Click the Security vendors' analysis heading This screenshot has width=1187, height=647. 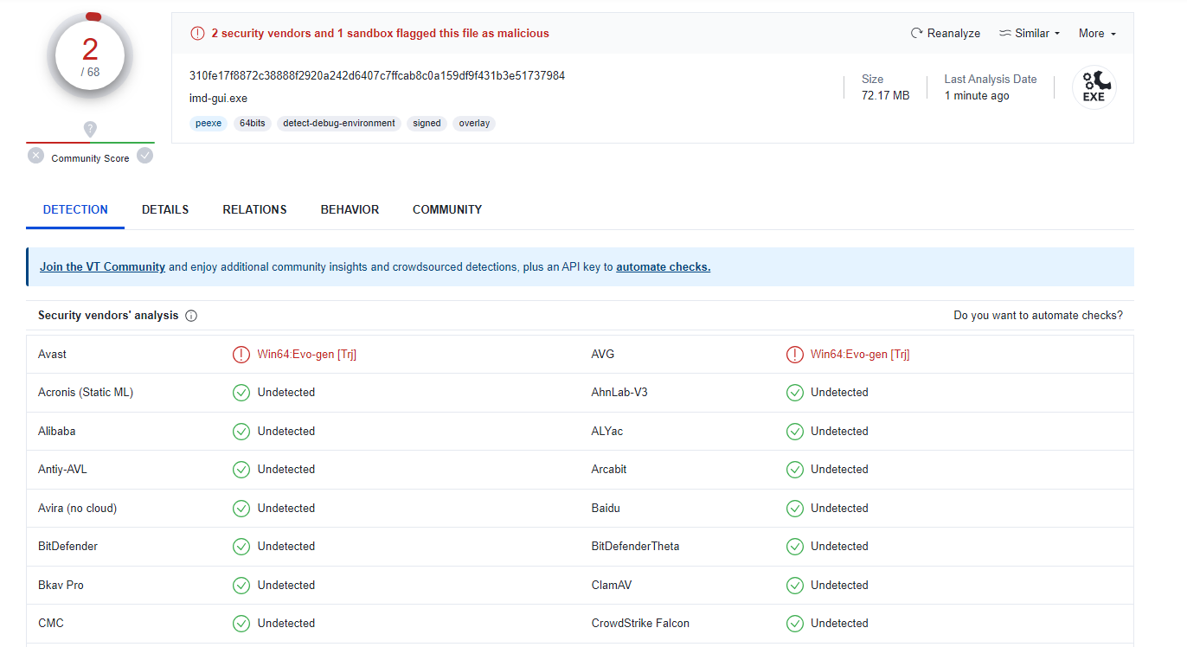[108, 316]
